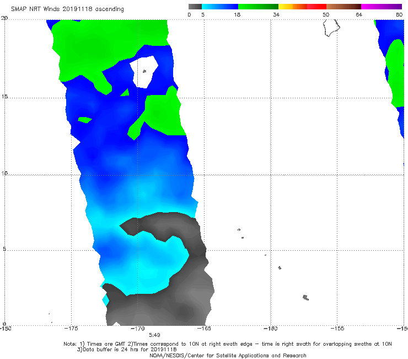The image size is (408, 359).
Task: Click the color bar label 18
Action: point(237,15)
